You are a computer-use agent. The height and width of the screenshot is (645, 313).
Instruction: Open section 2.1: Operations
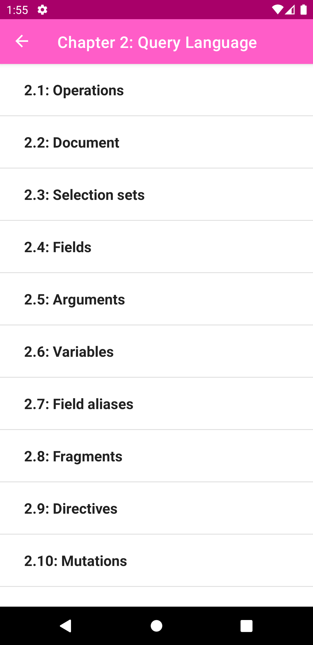tap(156, 90)
